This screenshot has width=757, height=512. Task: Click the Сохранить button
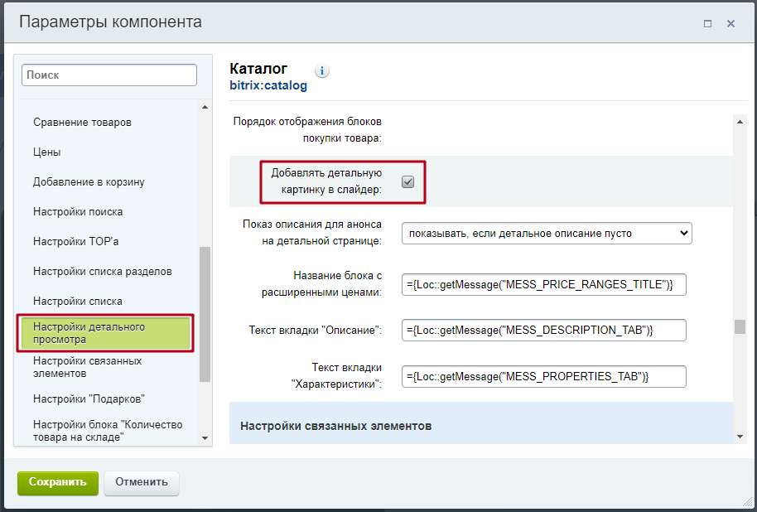coord(58,482)
